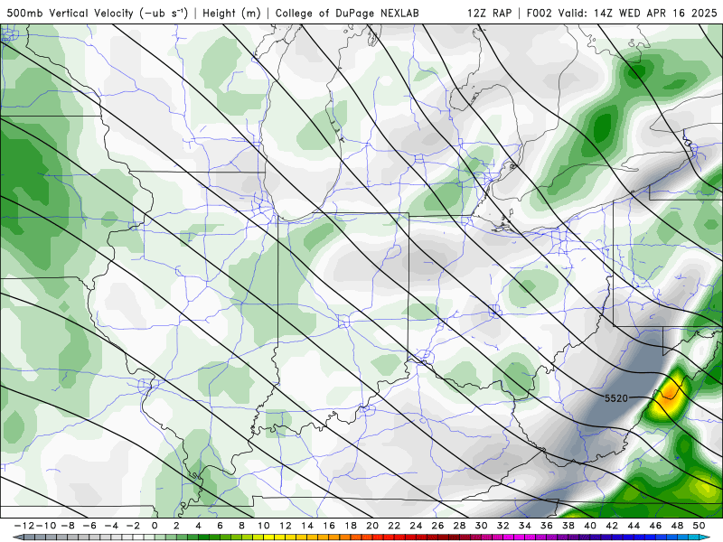Viewport: 723px width, 542px height.
Task: Click the '16' color scale label
Action: [329, 526]
